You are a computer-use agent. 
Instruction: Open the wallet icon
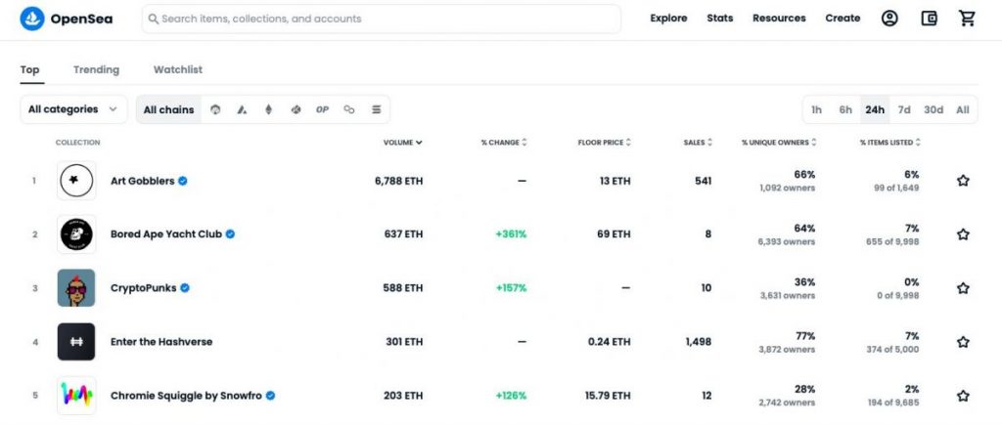point(929,19)
